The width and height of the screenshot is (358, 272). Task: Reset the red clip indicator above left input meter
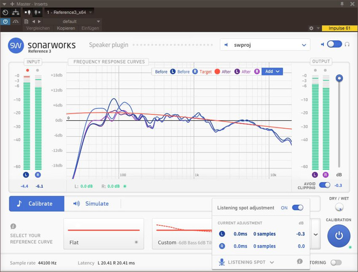[27, 70]
